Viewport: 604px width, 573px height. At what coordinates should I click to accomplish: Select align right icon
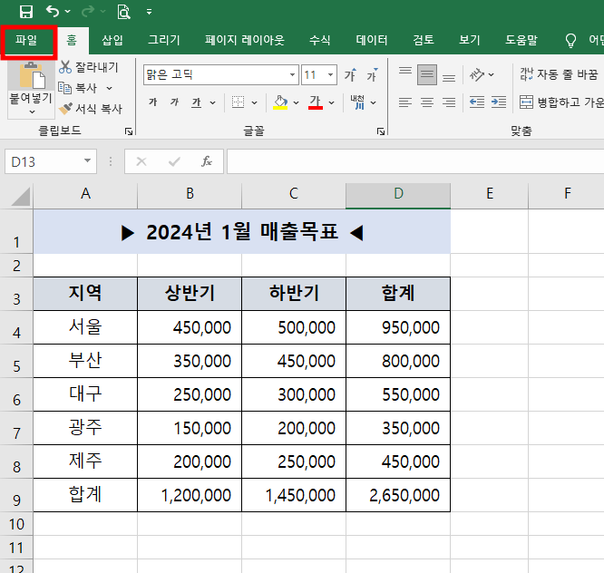[449, 102]
